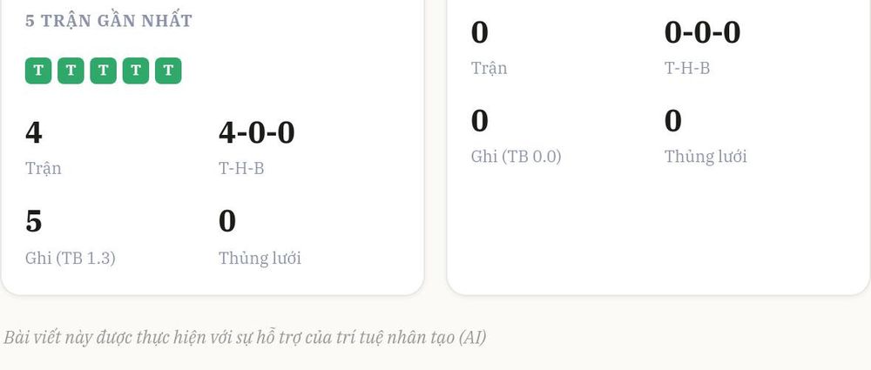Click the fourth green T result badge
Viewport: 871px width, 370px height.
[136, 71]
